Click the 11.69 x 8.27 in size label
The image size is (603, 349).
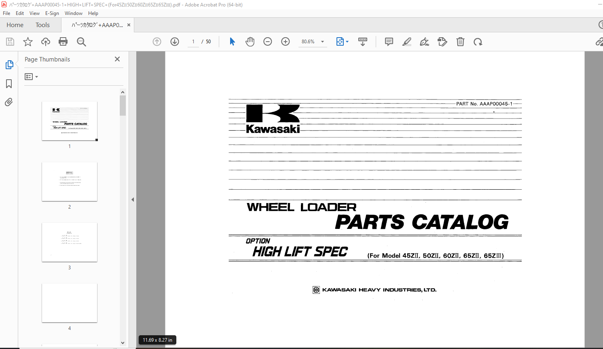[157, 340]
